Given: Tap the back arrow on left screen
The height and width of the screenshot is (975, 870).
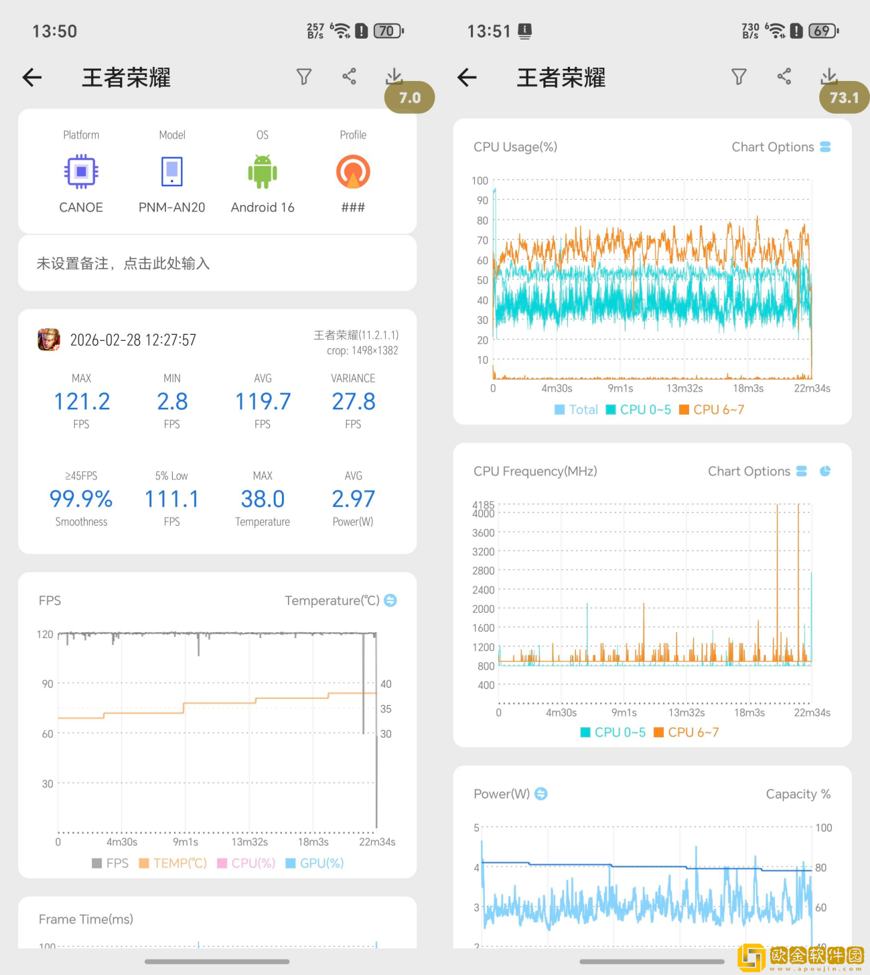Looking at the screenshot, I should [32, 78].
